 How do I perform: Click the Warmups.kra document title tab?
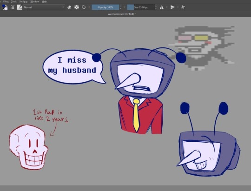122,14
